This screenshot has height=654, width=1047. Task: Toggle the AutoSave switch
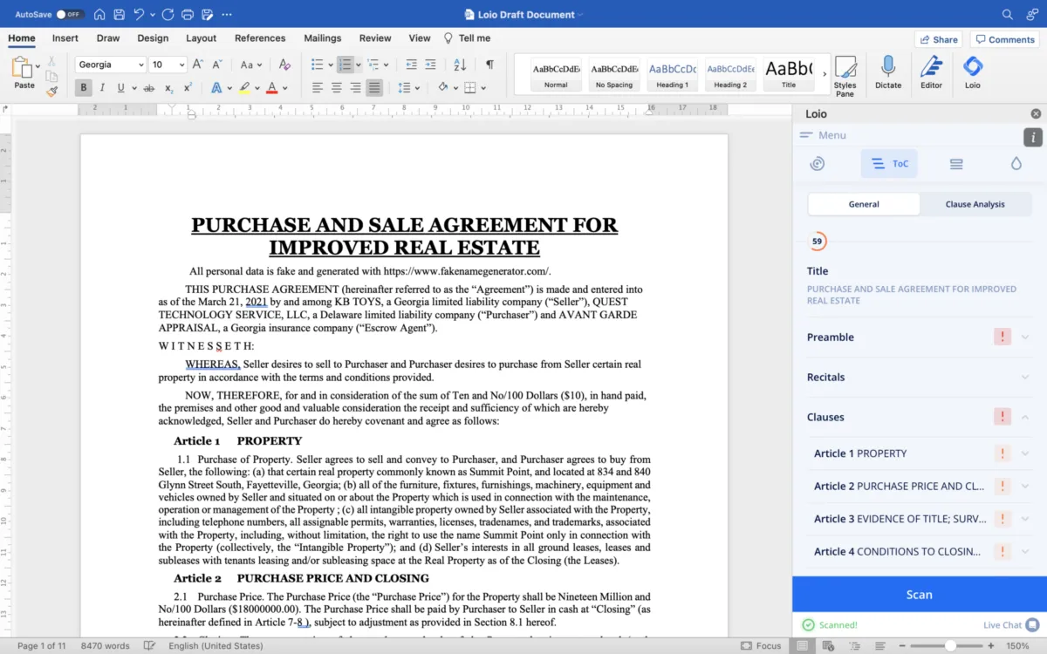point(70,15)
